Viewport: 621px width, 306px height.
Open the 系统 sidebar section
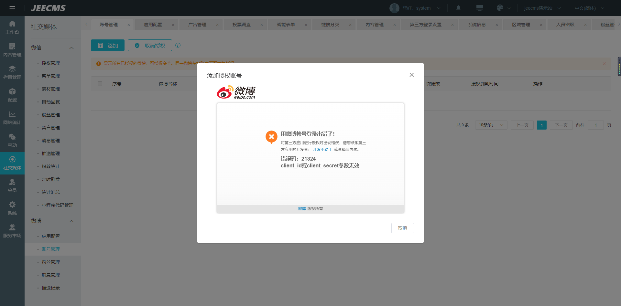12,208
